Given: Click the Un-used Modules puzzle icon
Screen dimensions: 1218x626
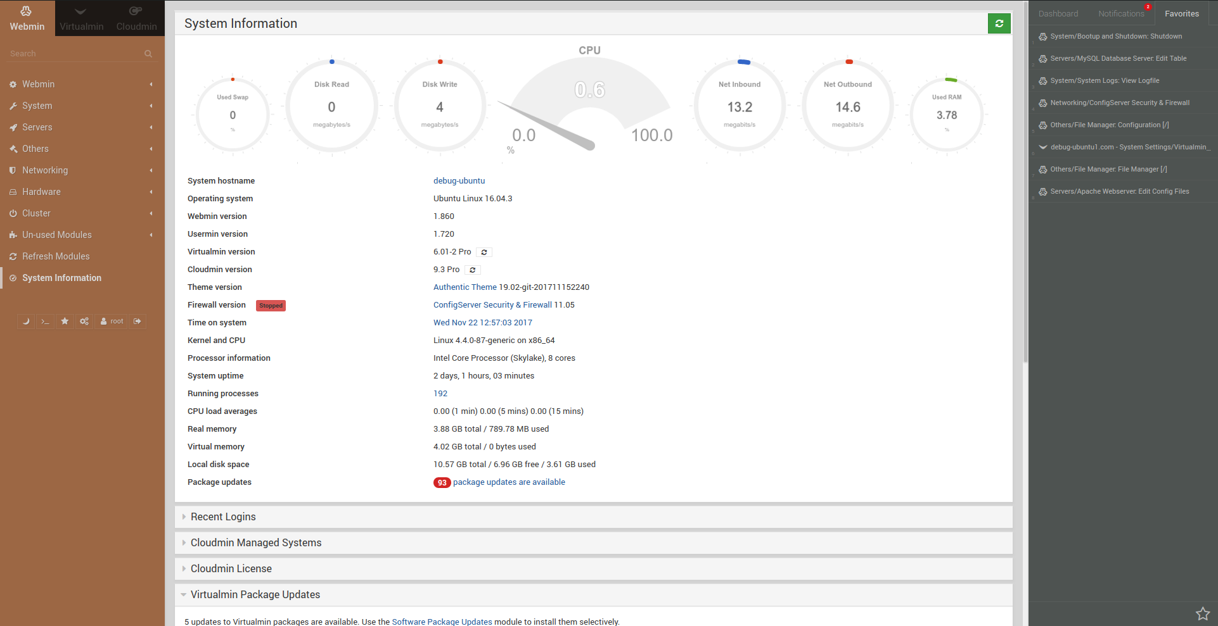Looking at the screenshot, I should [x=13, y=235].
